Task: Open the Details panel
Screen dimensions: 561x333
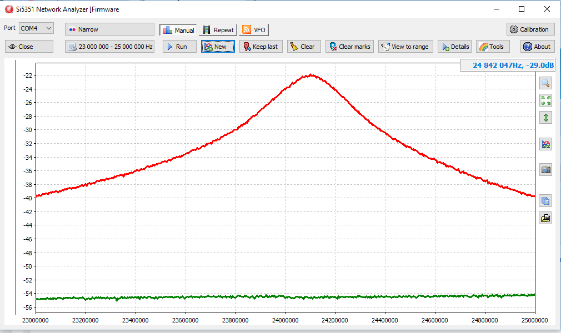Action: pos(454,47)
